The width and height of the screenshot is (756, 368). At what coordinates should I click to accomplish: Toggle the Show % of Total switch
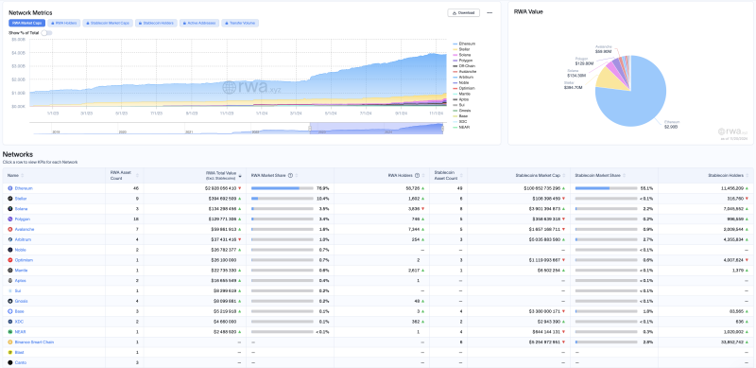[x=46, y=33]
